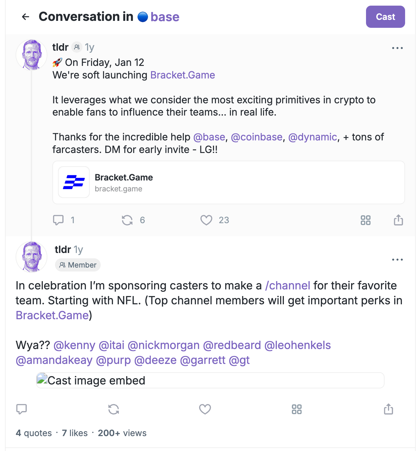Share the launch cast via the share icon
420x451 pixels.
(x=398, y=220)
